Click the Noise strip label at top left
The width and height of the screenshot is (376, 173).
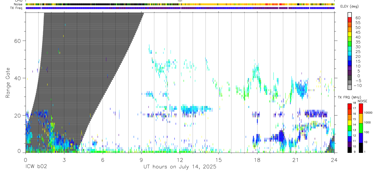click(x=19, y=4)
